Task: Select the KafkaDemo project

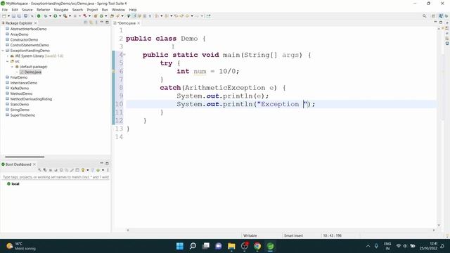Action: (x=20, y=89)
